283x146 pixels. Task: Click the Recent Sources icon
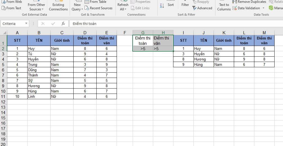point(87,8)
